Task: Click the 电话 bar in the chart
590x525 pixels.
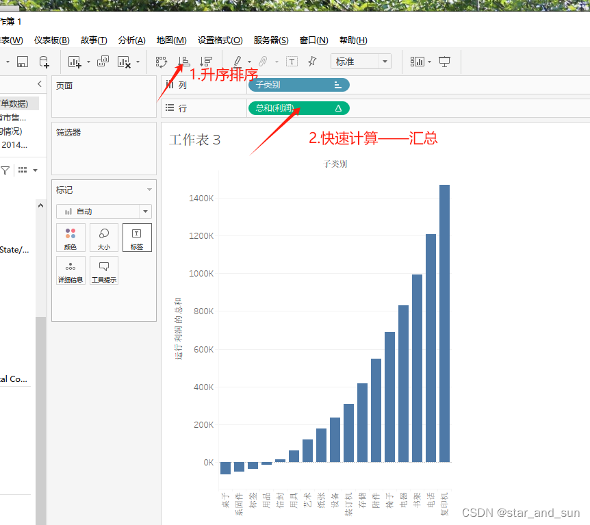Action: 431,348
